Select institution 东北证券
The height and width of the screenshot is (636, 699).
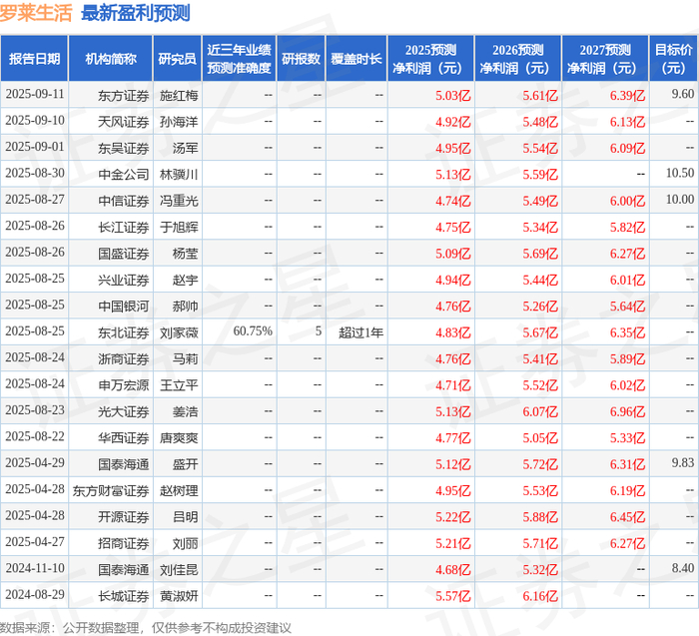click(x=124, y=332)
